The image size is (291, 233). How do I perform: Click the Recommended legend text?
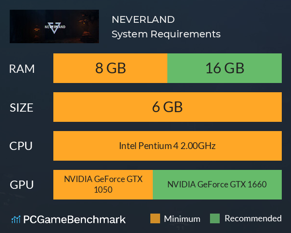pos(253,218)
